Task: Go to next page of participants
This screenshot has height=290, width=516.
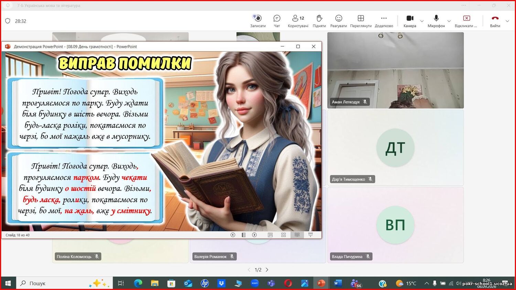Action: (x=267, y=270)
